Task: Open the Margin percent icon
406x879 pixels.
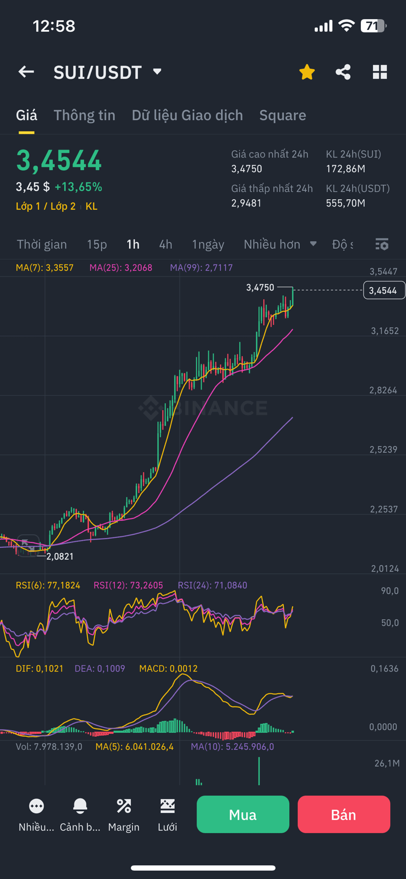Action: tap(124, 806)
